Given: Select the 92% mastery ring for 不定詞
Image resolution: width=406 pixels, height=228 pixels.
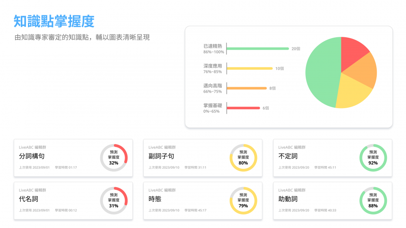Looking at the screenshot, I should (373, 158).
